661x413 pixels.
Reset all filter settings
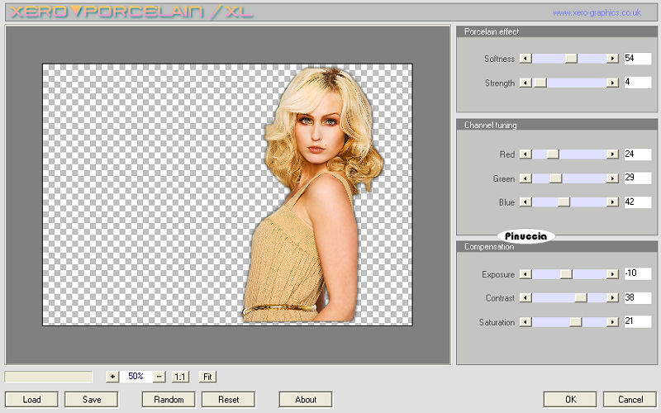click(229, 400)
